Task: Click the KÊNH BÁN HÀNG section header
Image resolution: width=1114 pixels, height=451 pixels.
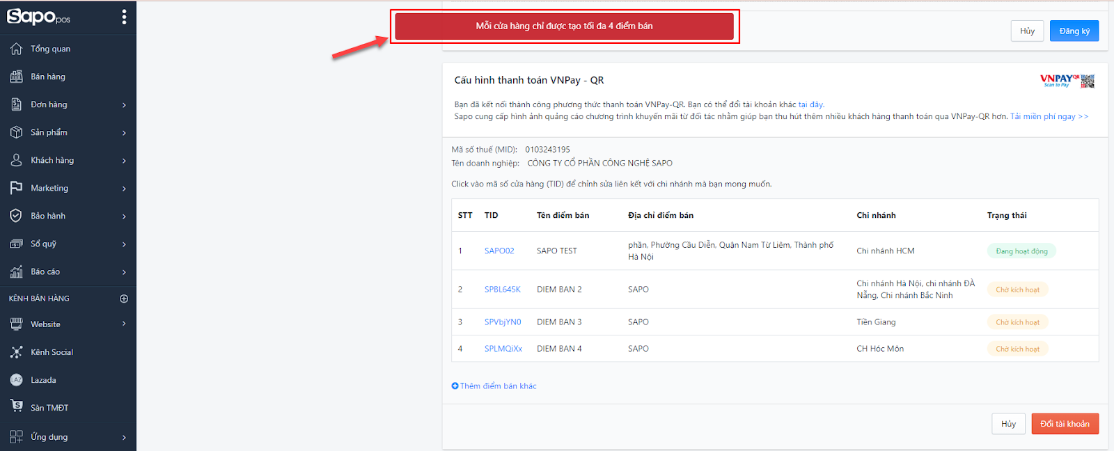Action: click(39, 299)
